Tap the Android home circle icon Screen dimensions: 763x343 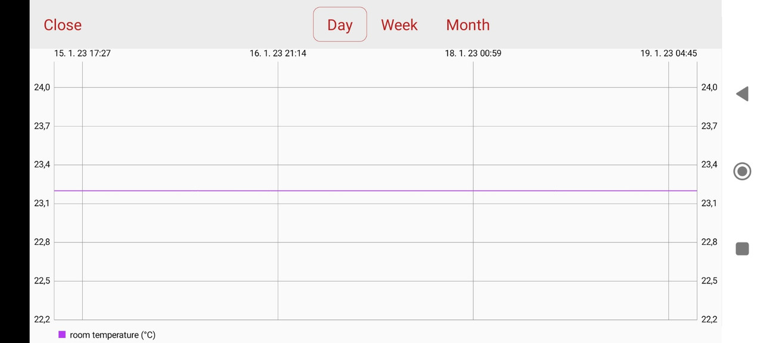pyautogui.click(x=742, y=171)
